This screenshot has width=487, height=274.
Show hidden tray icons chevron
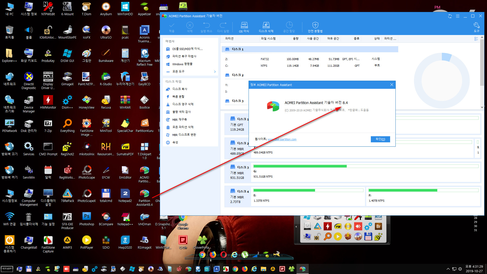(x=448, y=269)
